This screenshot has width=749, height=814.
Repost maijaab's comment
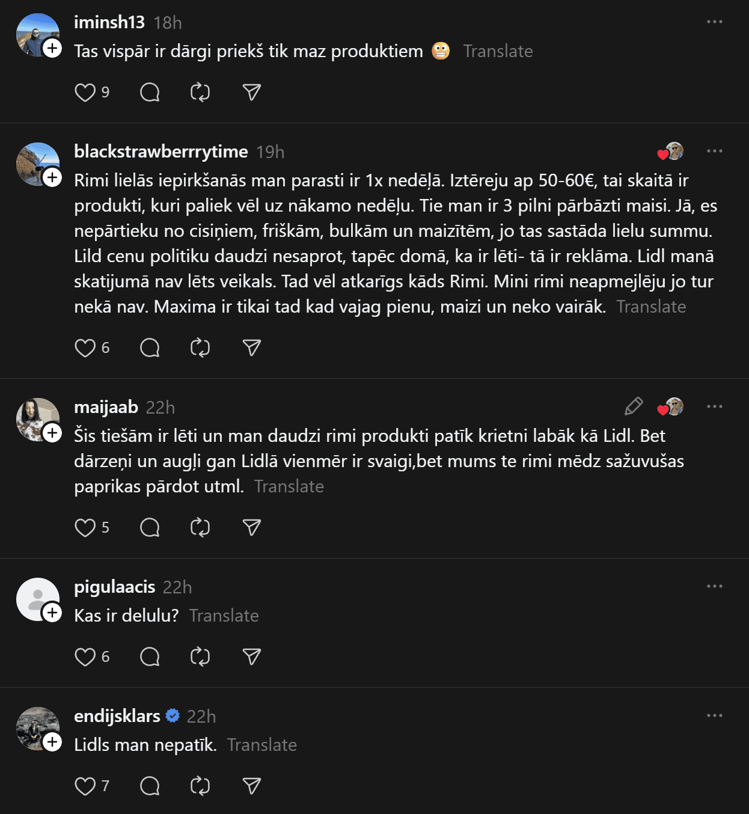click(x=200, y=528)
